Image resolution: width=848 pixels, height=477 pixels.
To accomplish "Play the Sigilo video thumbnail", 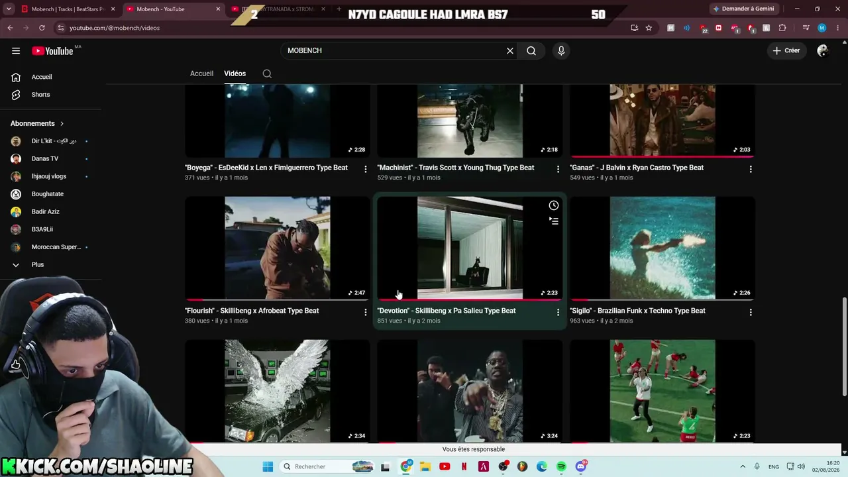I will 662,248.
